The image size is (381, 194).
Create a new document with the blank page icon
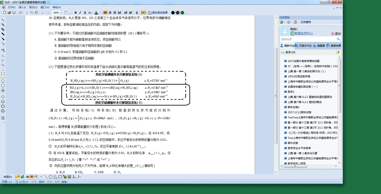click(x=4, y=12)
